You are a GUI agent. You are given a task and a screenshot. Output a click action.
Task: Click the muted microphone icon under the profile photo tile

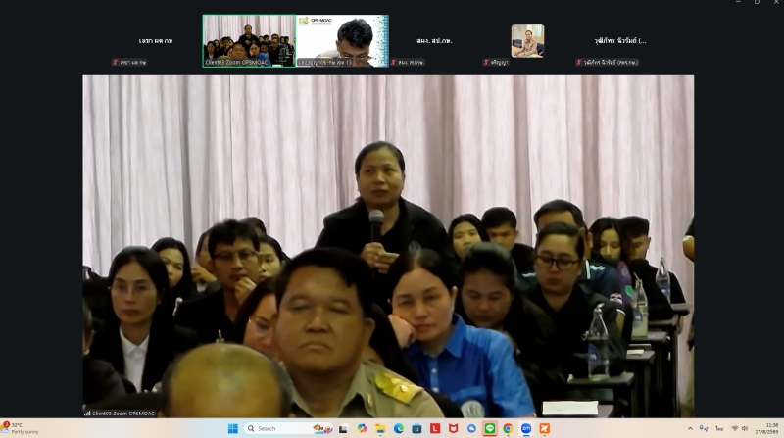[485, 62]
